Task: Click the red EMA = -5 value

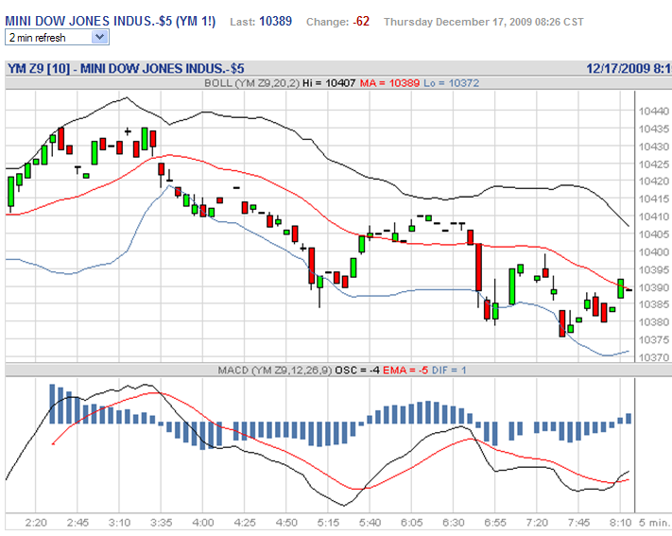Action: pyautogui.click(x=405, y=370)
